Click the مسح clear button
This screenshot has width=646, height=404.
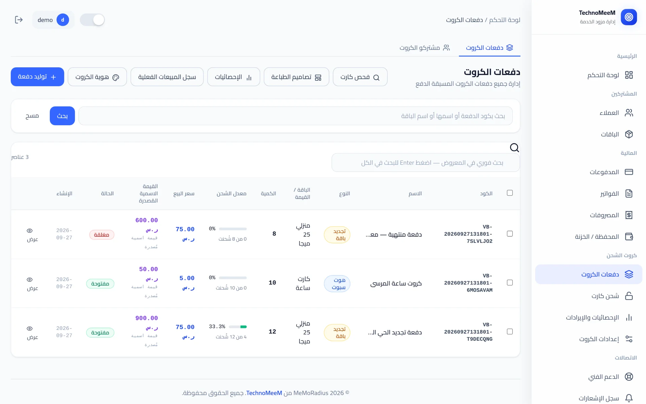tap(32, 116)
